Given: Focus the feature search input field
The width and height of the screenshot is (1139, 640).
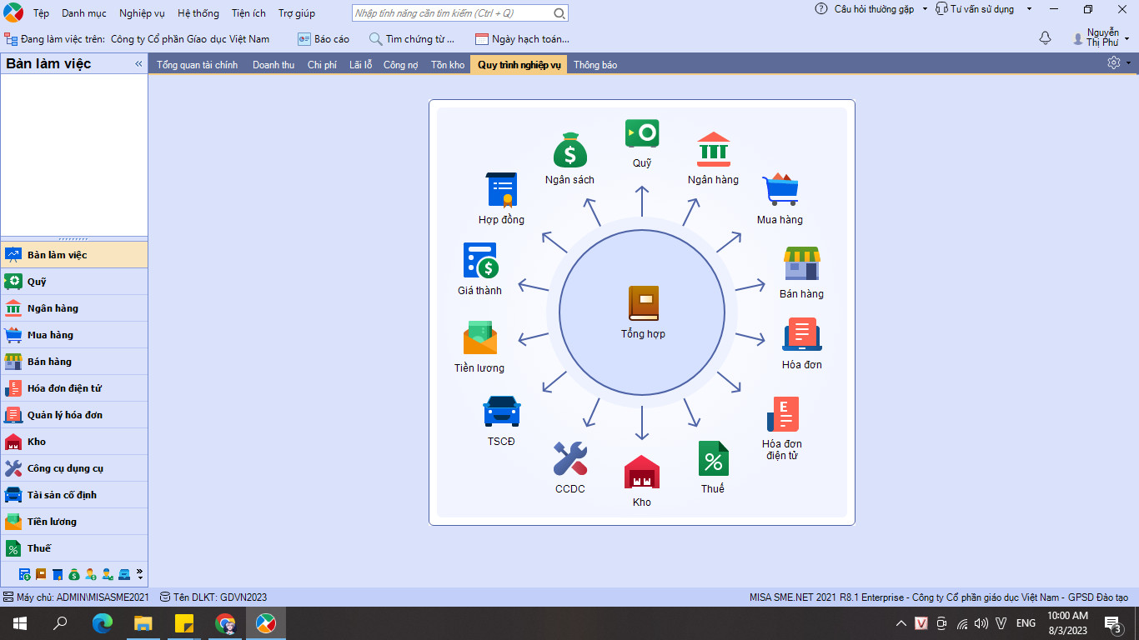Looking at the screenshot, I should (x=451, y=13).
